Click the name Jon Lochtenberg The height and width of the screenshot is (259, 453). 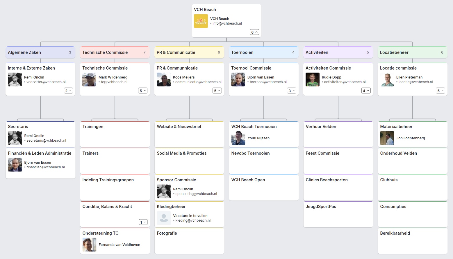(411, 138)
